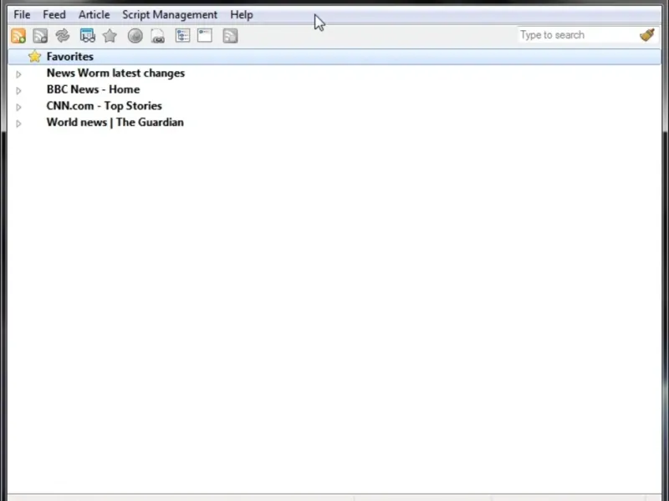Select CNN.com - Top Stories row

tap(334, 106)
